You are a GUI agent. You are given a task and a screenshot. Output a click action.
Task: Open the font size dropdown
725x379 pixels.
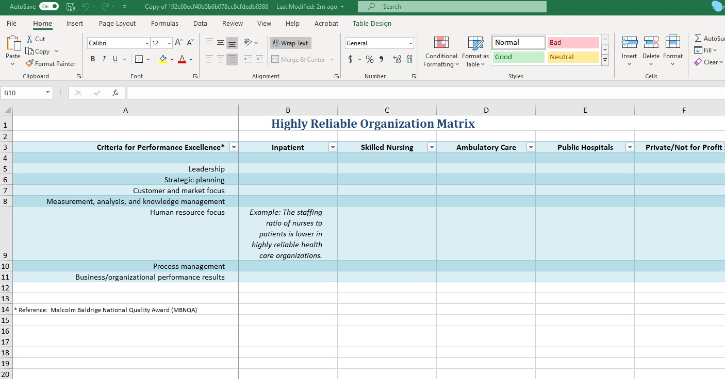169,43
